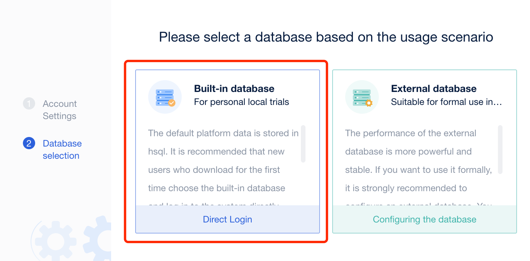Click Direct Login to enter the system

(x=228, y=219)
